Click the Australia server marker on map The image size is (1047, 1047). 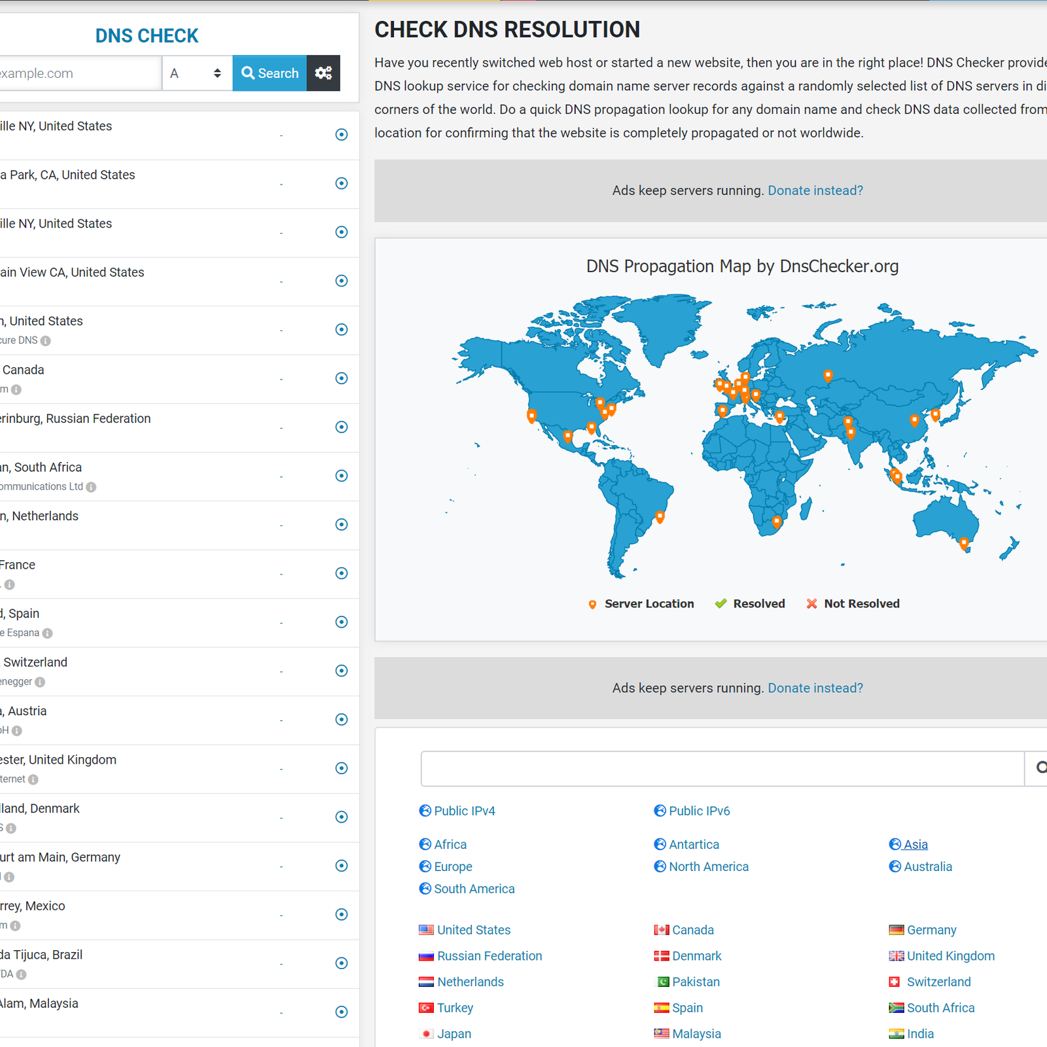[964, 543]
